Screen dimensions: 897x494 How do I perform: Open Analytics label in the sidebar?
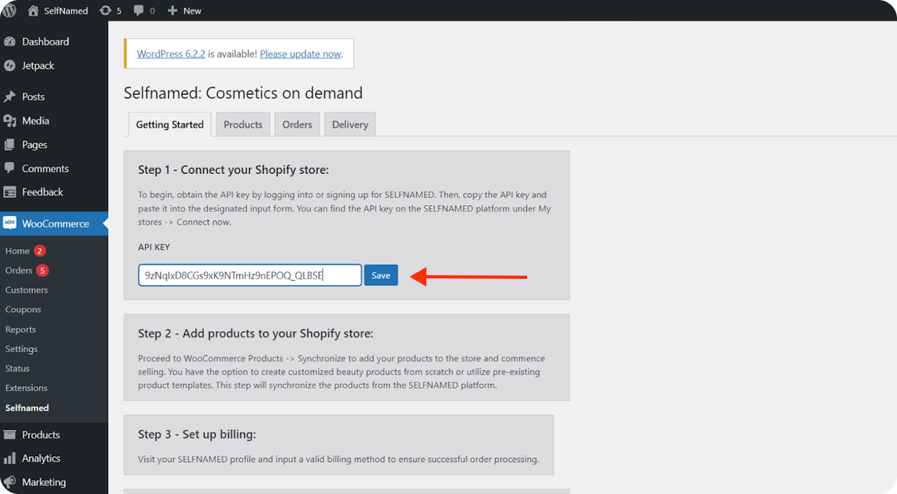pyautogui.click(x=41, y=458)
